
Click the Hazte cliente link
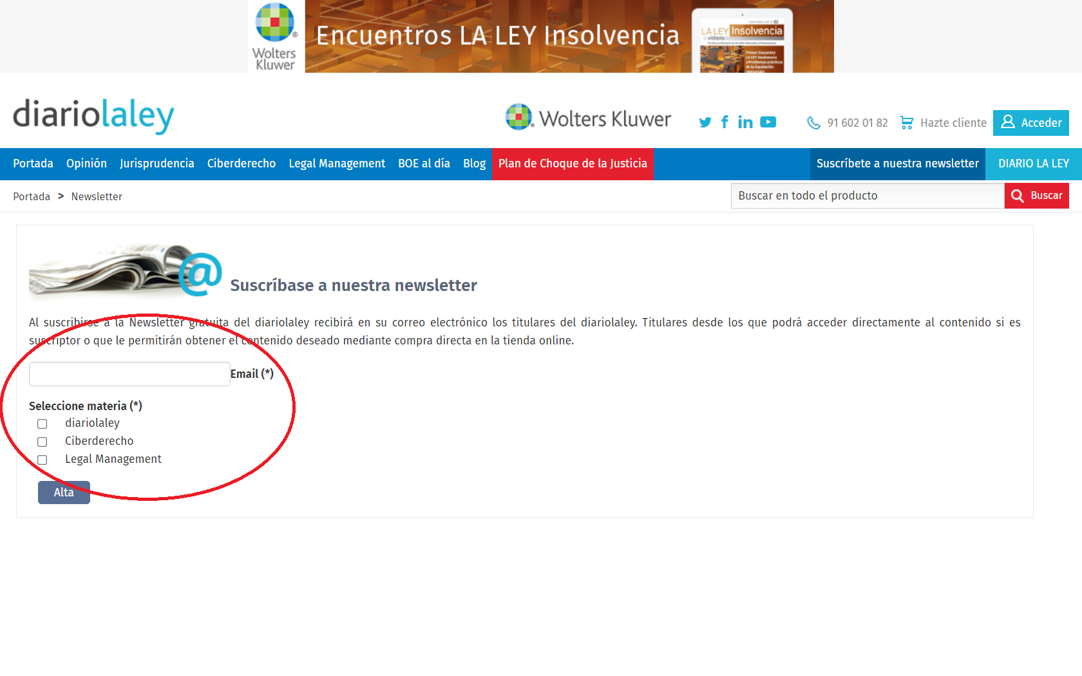click(953, 123)
